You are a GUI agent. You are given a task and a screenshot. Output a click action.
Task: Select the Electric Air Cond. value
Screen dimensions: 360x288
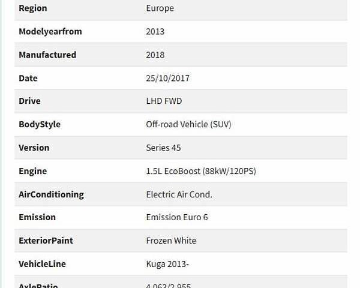pos(179,194)
